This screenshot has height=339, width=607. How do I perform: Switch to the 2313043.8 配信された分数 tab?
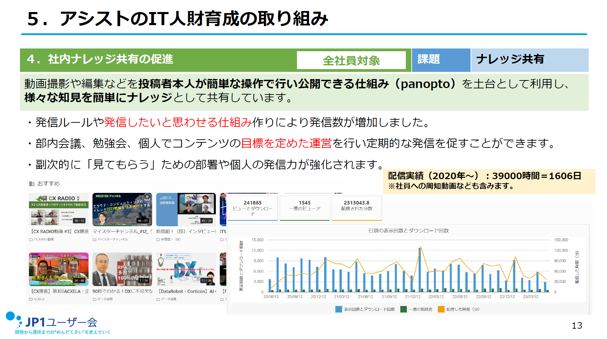[x=357, y=208]
